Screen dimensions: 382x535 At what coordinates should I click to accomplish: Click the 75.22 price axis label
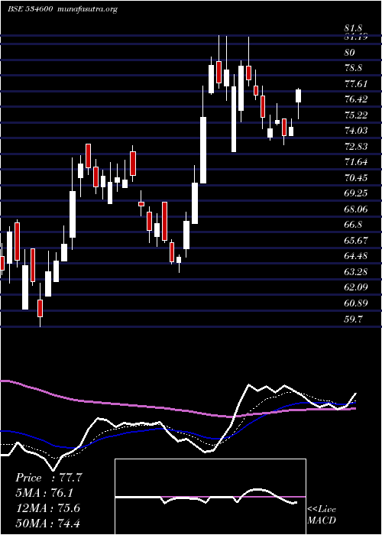coord(356,115)
